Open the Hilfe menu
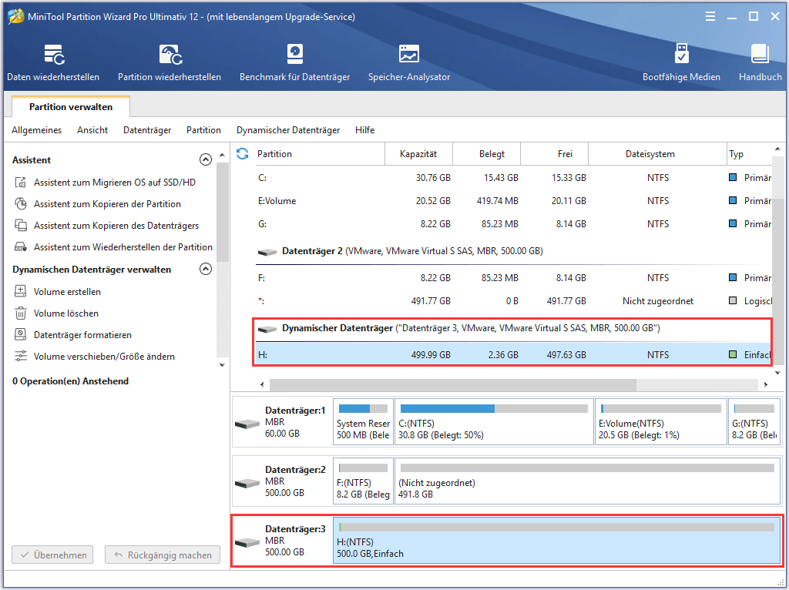 click(x=364, y=129)
